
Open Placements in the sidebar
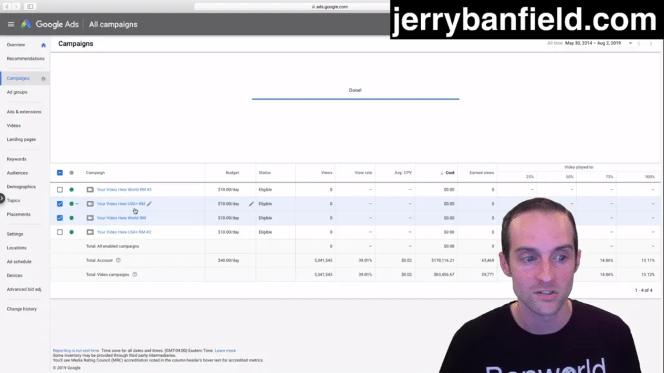tap(19, 215)
